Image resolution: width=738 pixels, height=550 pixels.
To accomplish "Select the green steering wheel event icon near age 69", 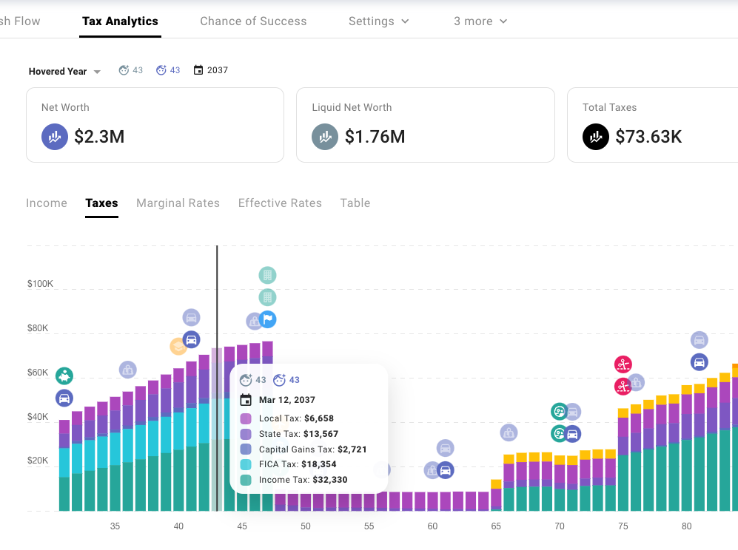I will (559, 412).
